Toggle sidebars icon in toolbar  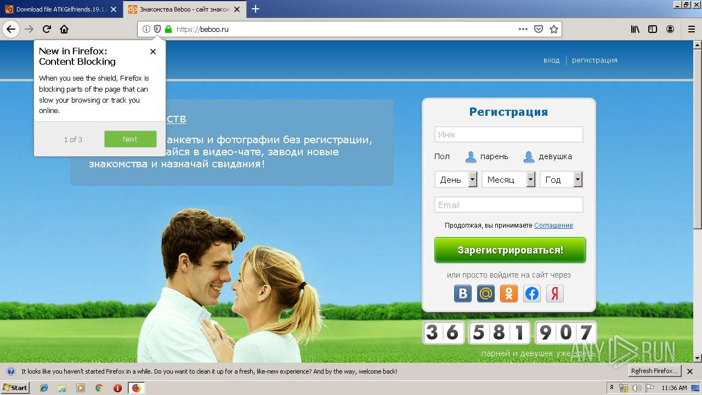click(653, 29)
